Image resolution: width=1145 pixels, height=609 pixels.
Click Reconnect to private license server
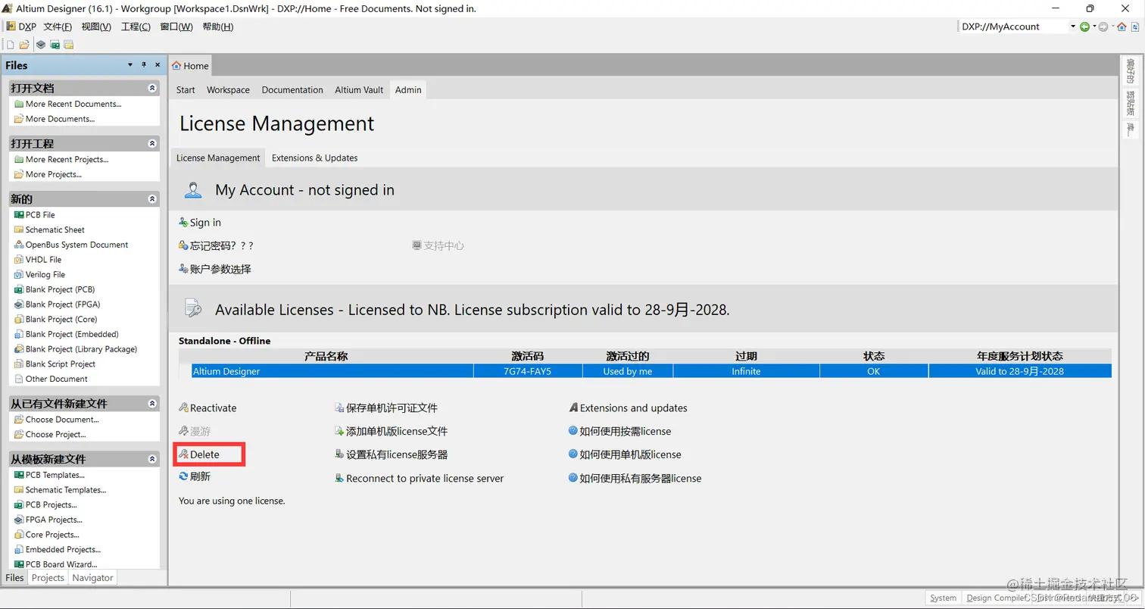click(x=420, y=478)
